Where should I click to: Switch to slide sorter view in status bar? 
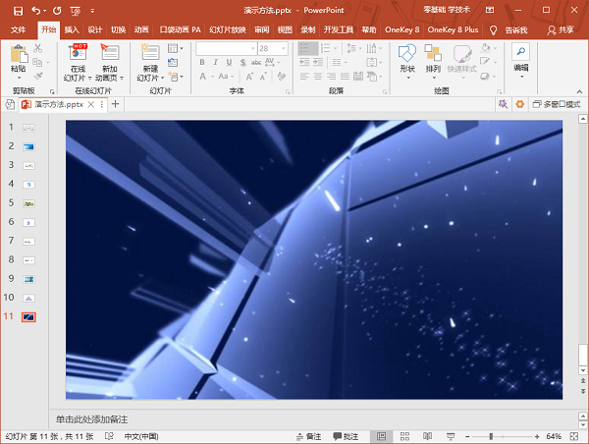pos(404,436)
